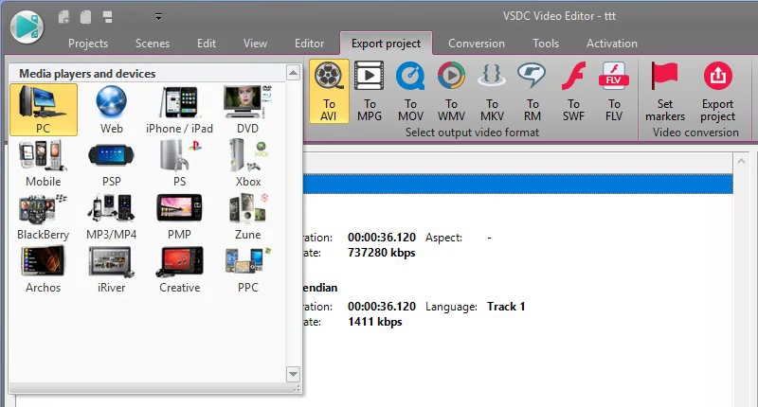
Task: Choose To MPG output format
Action: [x=370, y=91]
